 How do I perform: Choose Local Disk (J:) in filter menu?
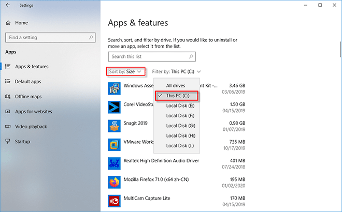pos(177,146)
